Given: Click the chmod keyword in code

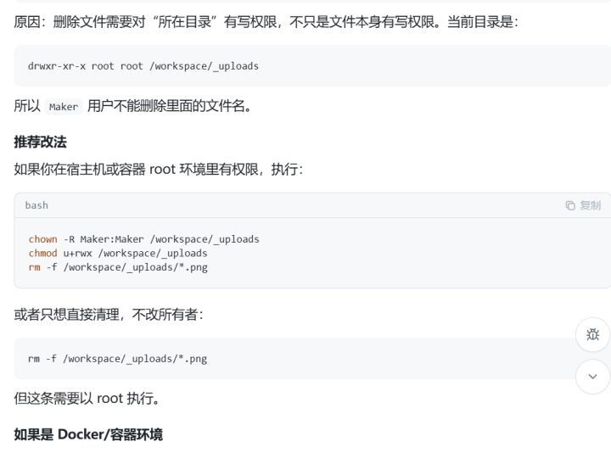Looking at the screenshot, I should point(43,253).
